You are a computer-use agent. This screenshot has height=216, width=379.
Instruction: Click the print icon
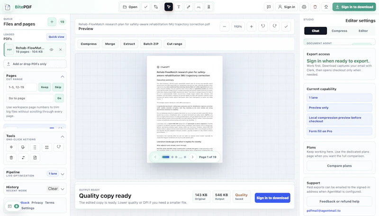(x=304, y=7)
